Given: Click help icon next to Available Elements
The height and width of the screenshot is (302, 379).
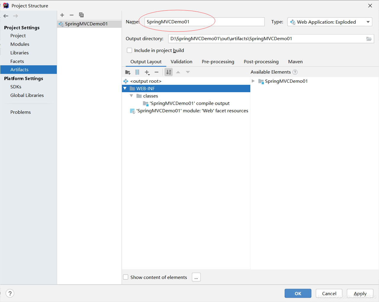Looking at the screenshot, I should tap(295, 72).
